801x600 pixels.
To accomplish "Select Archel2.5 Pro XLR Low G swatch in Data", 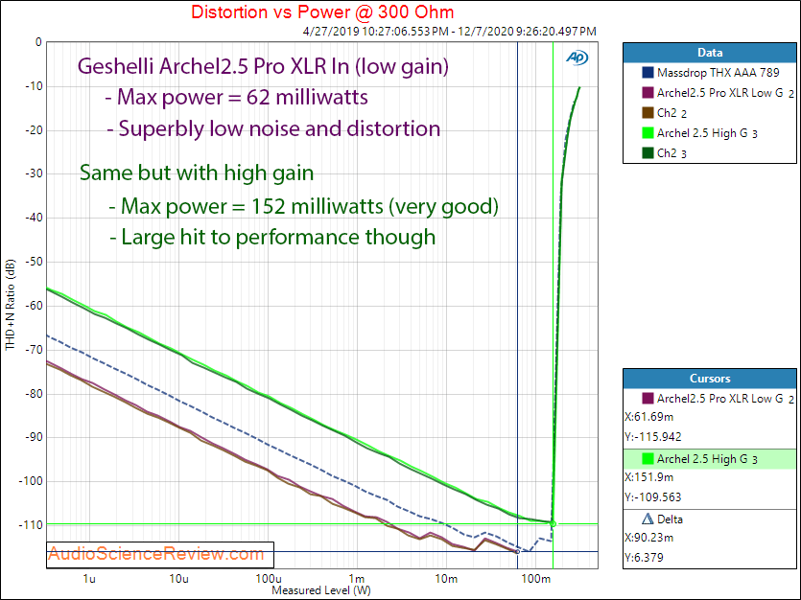I will click(x=648, y=93).
